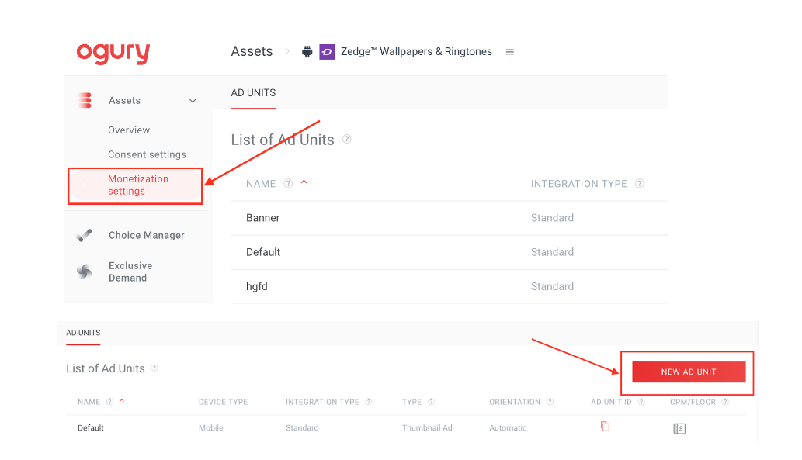Sort the ad units by Name
802x460 pixels.
[x=261, y=184]
